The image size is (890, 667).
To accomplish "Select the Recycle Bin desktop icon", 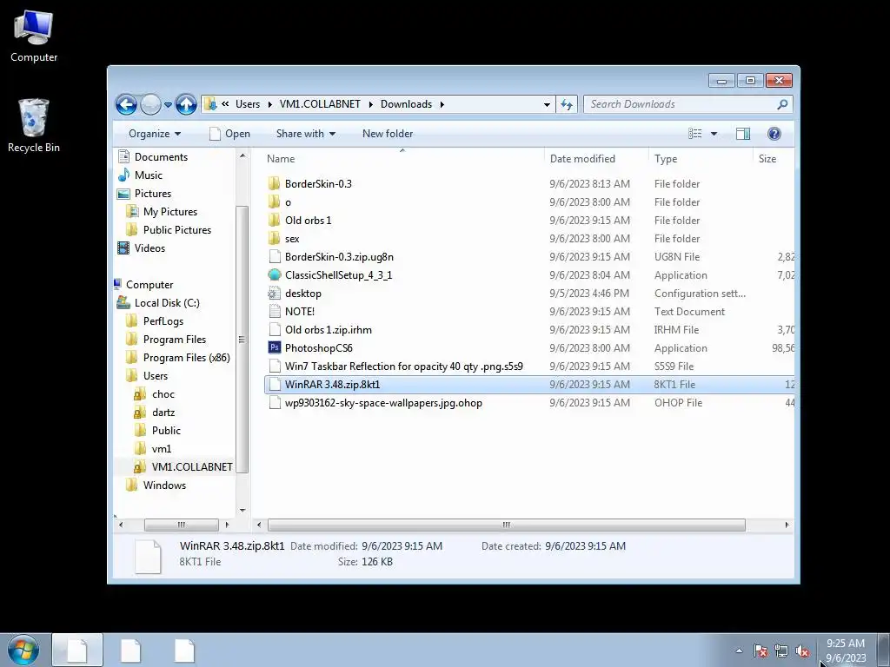I will (34, 126).
